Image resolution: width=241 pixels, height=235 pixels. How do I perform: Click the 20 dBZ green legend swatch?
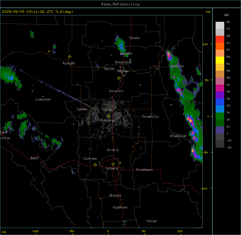click(220, 123)
